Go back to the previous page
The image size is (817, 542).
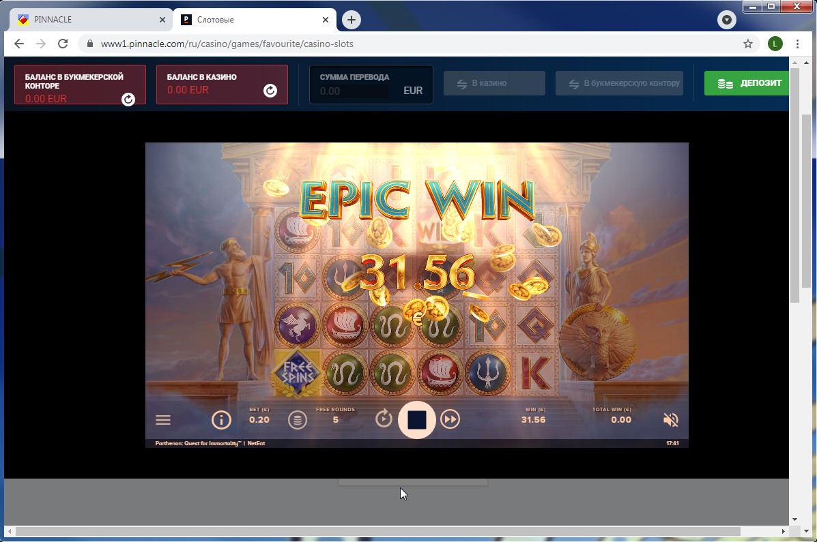(19, 44)
